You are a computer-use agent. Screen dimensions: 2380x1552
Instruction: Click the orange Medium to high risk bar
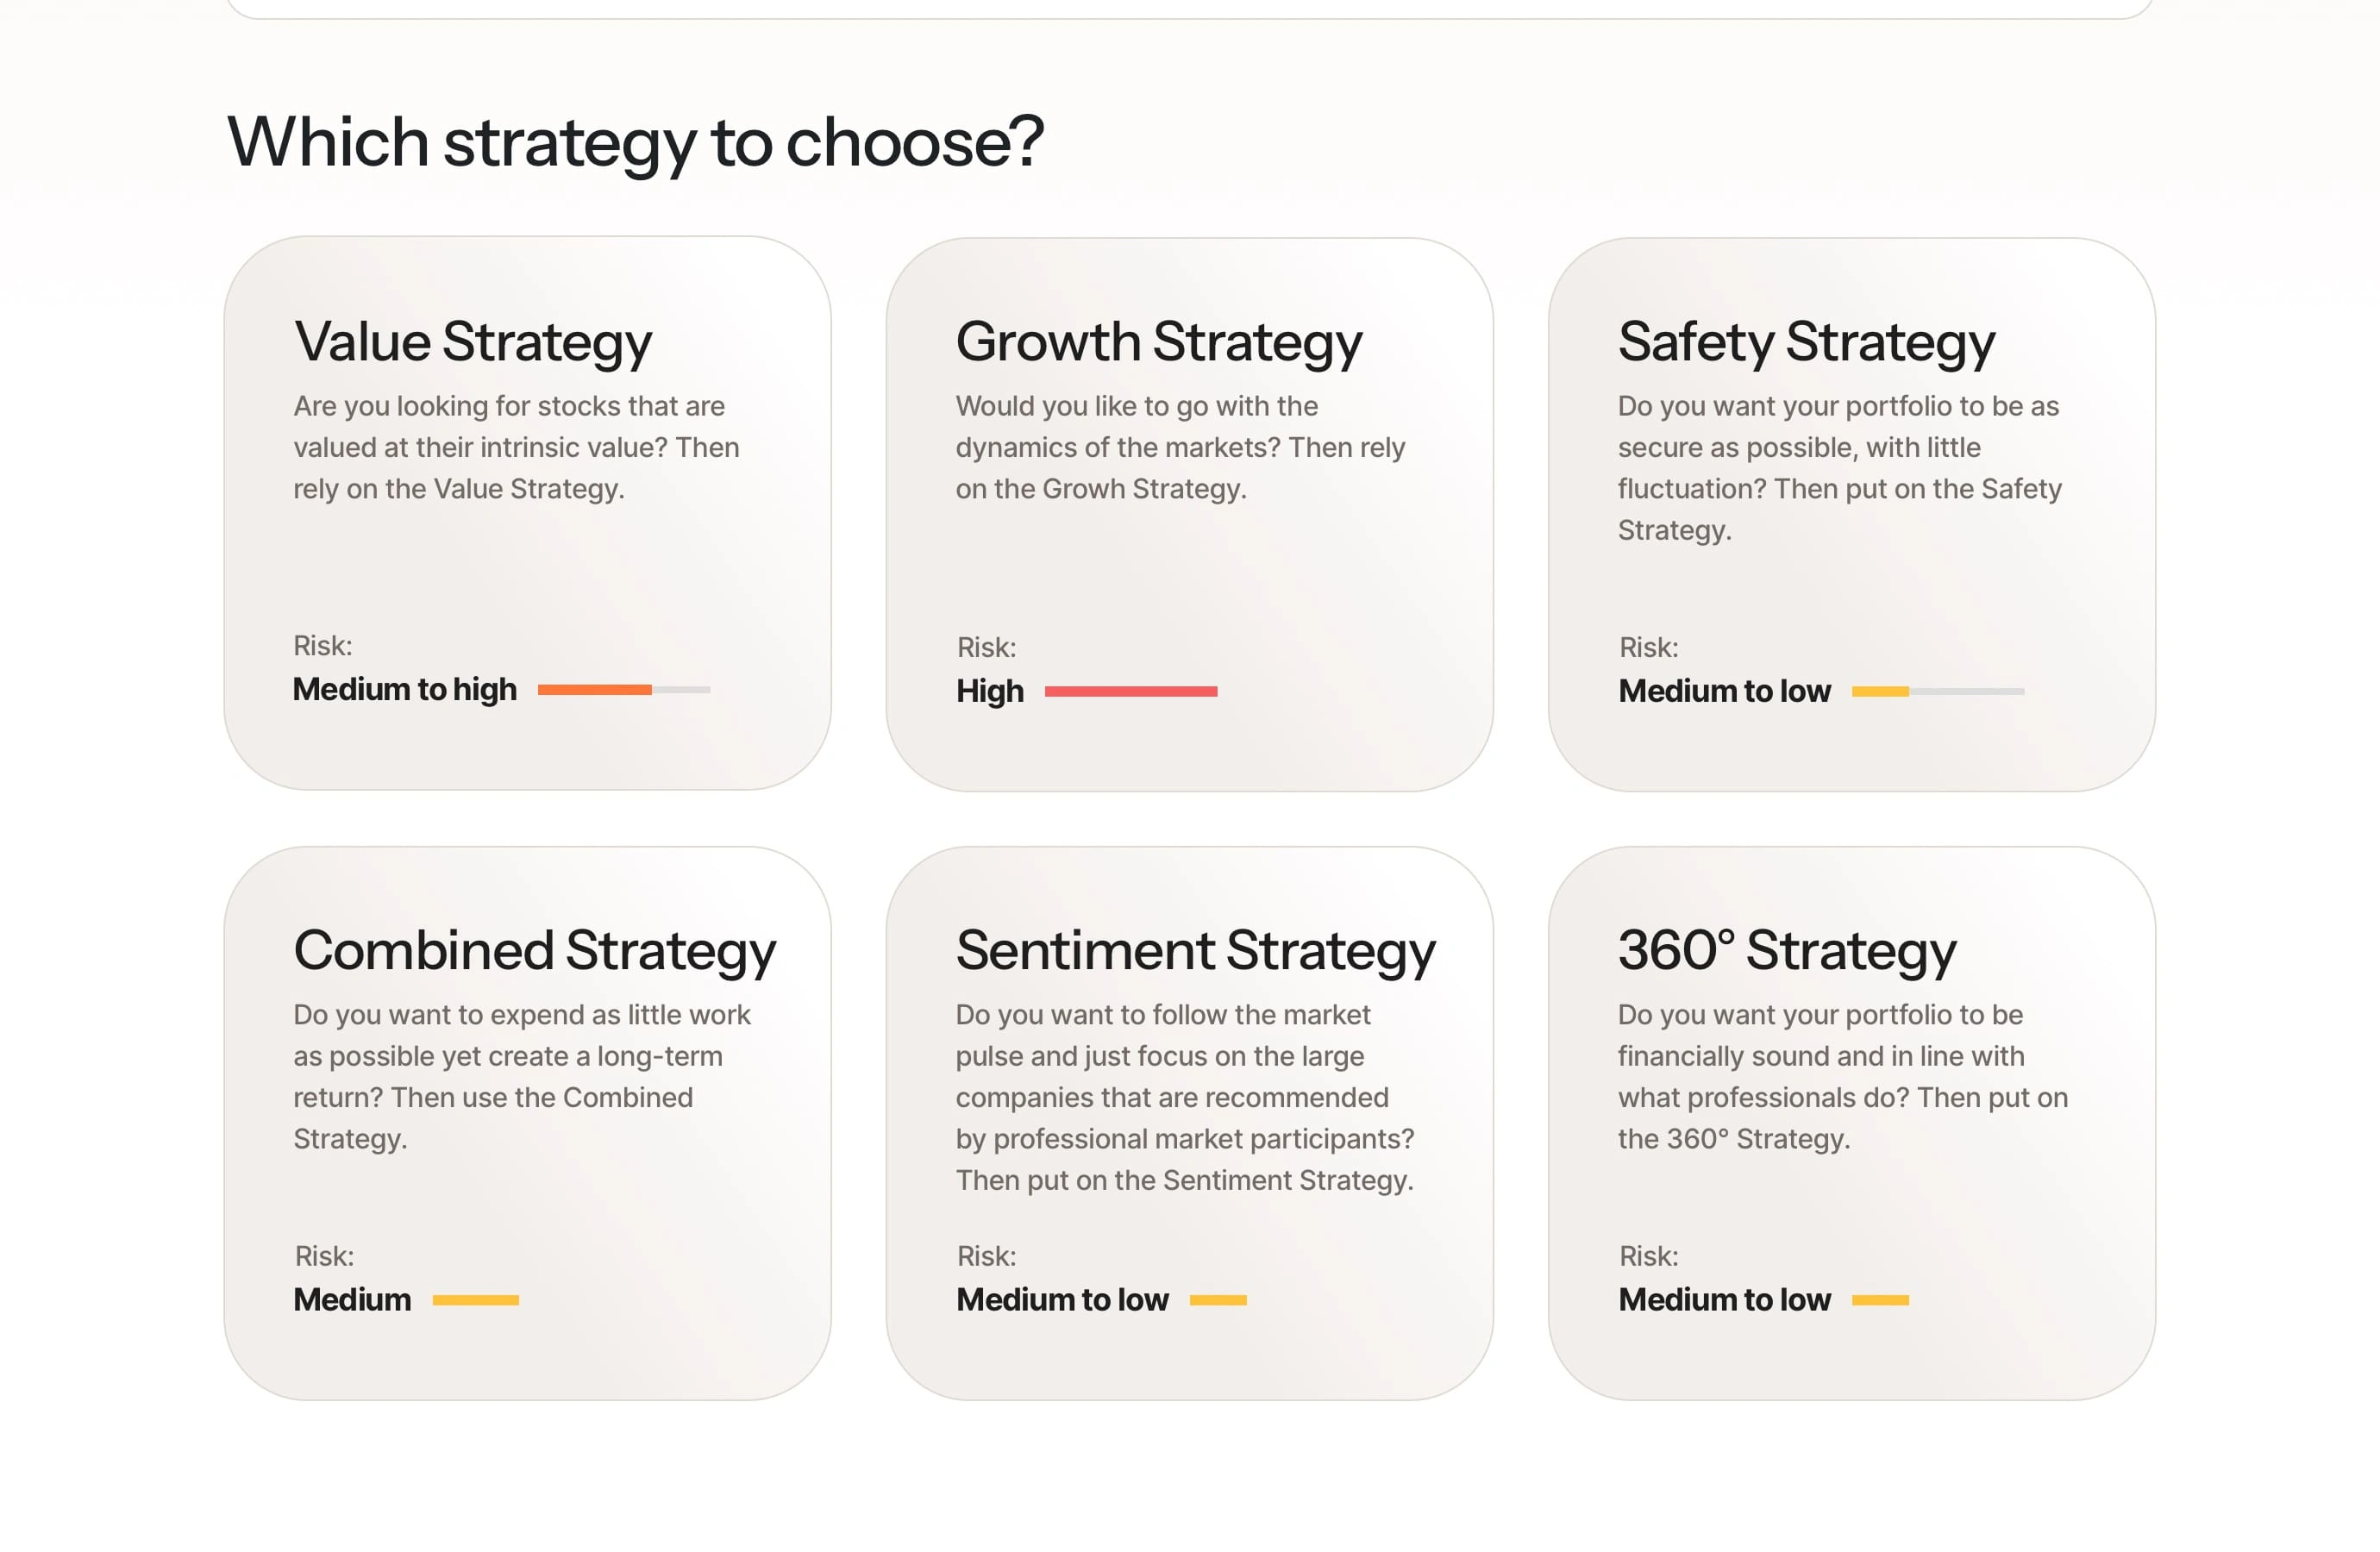point(595,689)
